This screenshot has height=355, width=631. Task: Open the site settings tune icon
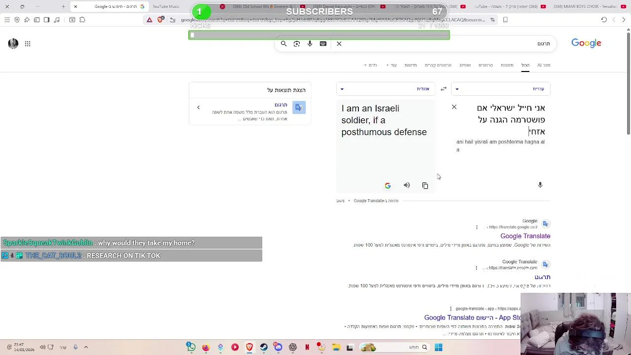tap(492, 20)
